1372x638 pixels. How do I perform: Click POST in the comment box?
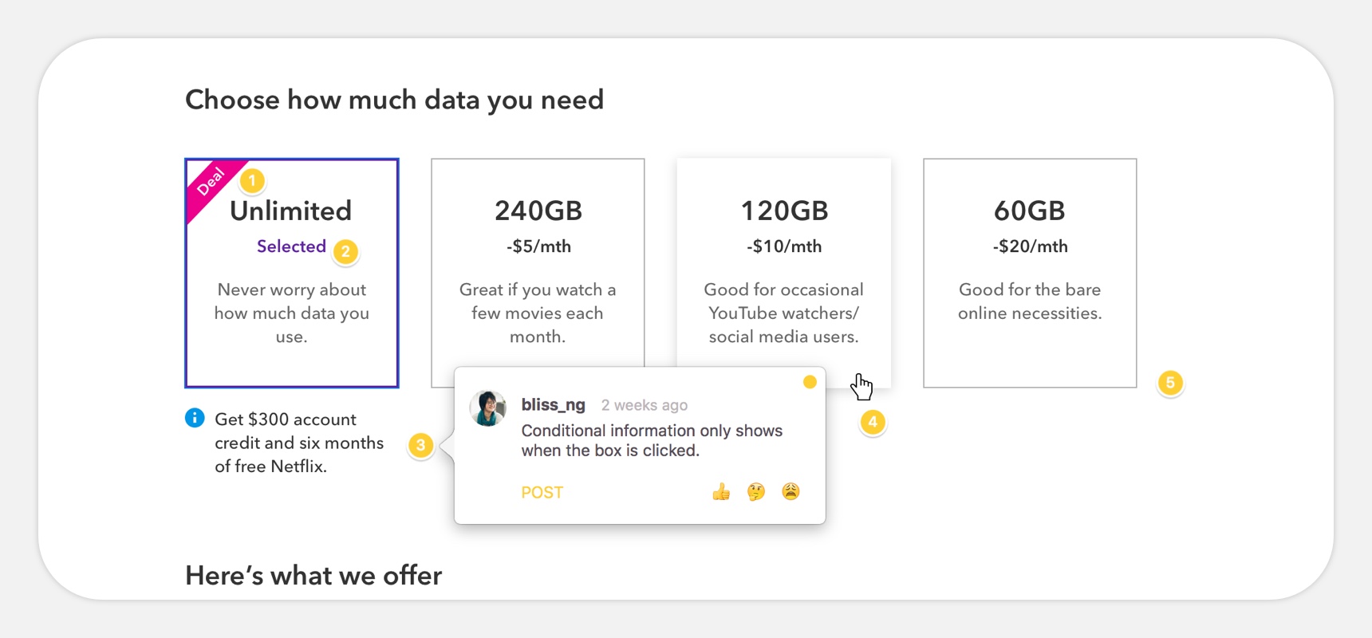pos(542,493)
